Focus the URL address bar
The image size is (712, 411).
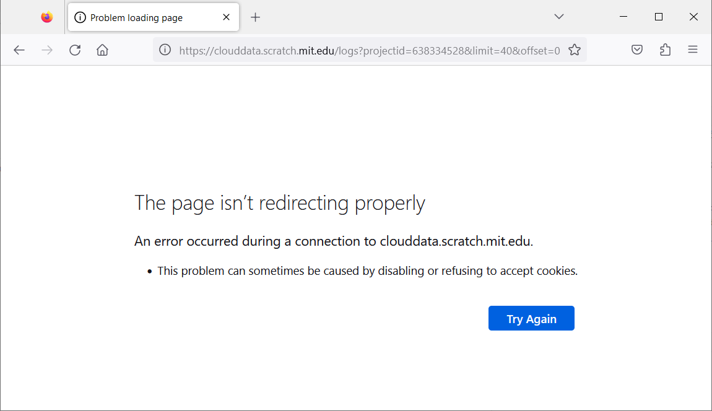coord(369,50)
